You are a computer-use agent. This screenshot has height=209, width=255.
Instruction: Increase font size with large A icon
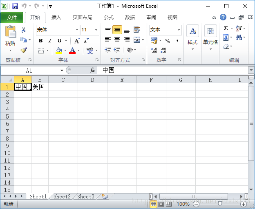77,41
